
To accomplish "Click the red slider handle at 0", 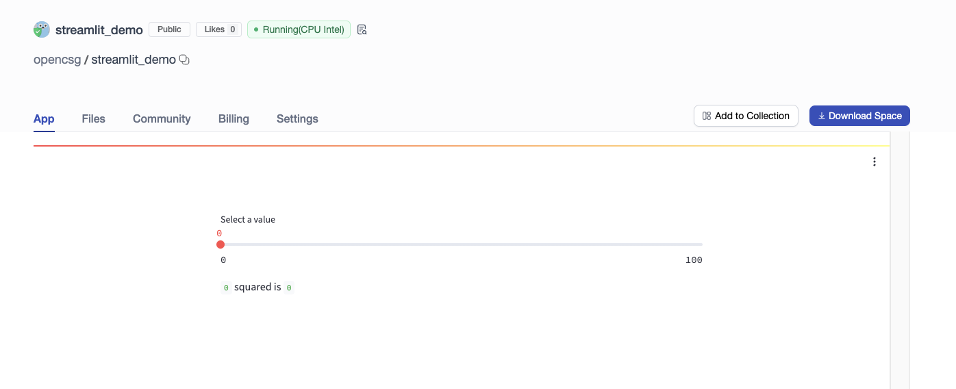I will 221,244.
